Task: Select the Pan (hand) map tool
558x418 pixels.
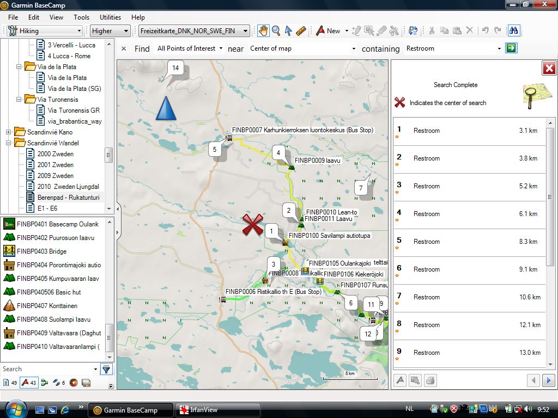Action: (x=263, y=31)
